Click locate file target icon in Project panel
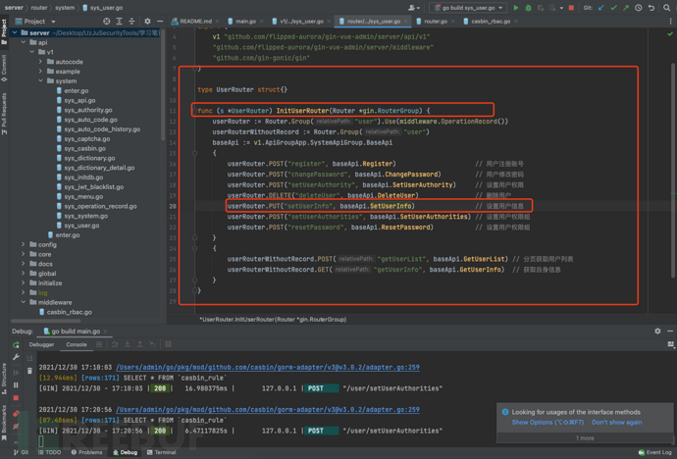 (107, 21)
